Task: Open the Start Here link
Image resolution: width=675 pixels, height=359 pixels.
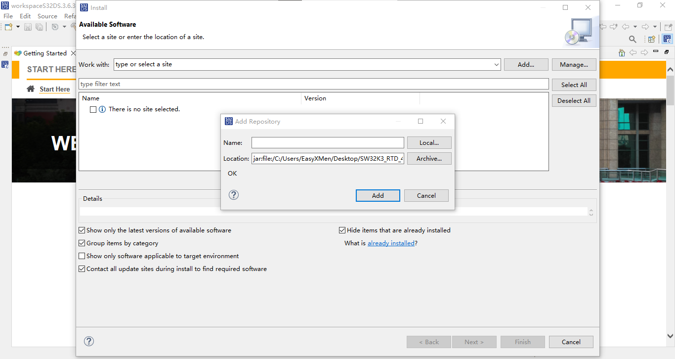Action: click(54, 90)
